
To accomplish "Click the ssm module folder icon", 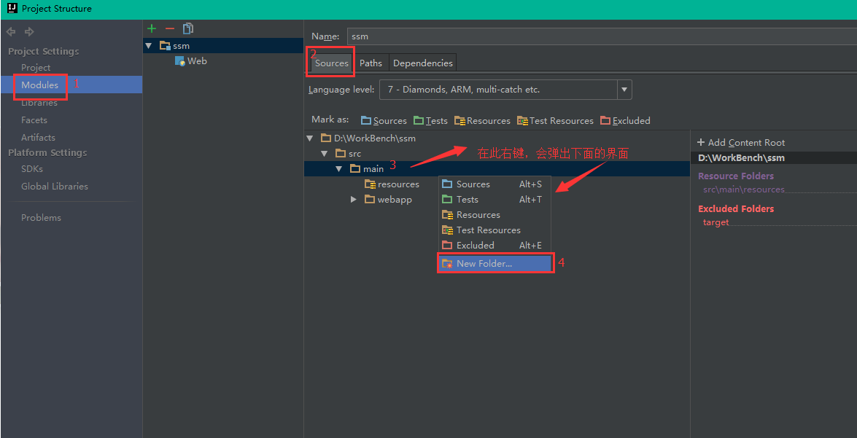I will [x=165, y=45].
